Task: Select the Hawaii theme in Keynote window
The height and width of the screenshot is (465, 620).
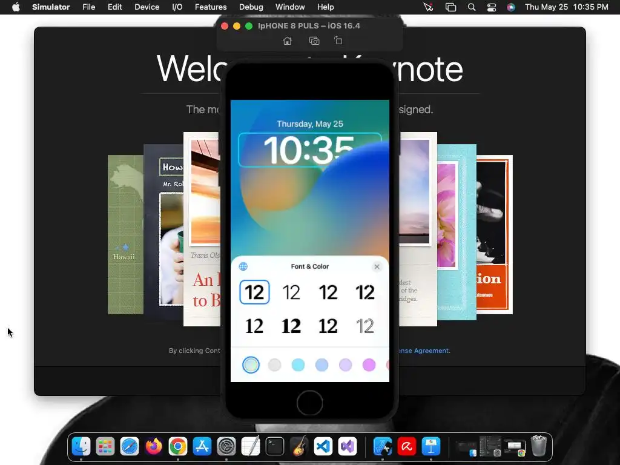Action: [125, 234]
